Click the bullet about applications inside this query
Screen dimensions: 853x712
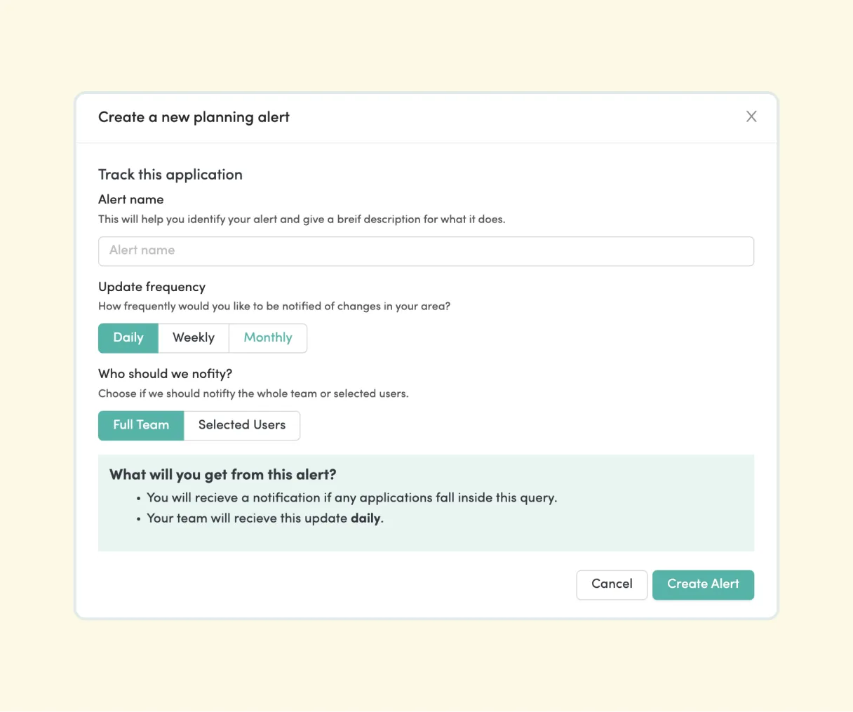point(351,498)
